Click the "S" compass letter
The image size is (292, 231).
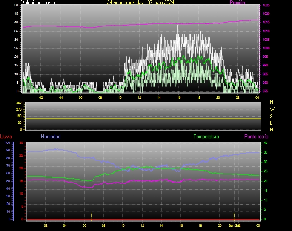point(271,116)
